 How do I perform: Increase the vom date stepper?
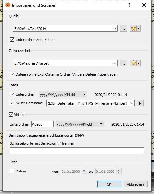pyautogui.click(x=84, y=170)
